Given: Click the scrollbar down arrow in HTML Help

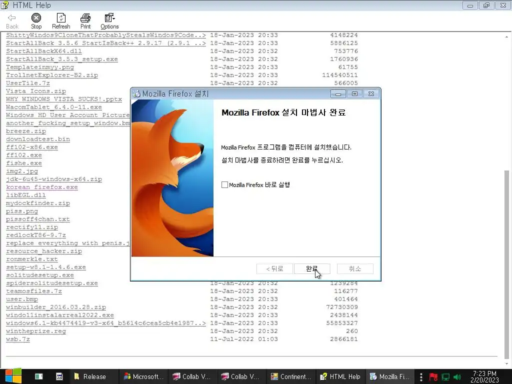Looking at the screenshot, I should coord(507,363).
